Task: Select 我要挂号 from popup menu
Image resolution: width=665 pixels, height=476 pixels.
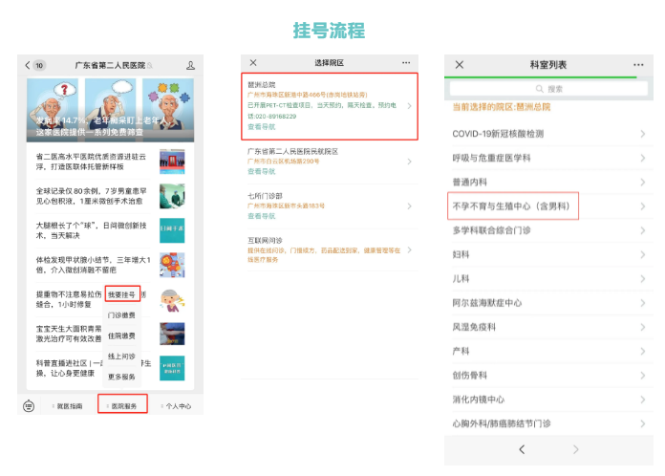Action: 122,294
